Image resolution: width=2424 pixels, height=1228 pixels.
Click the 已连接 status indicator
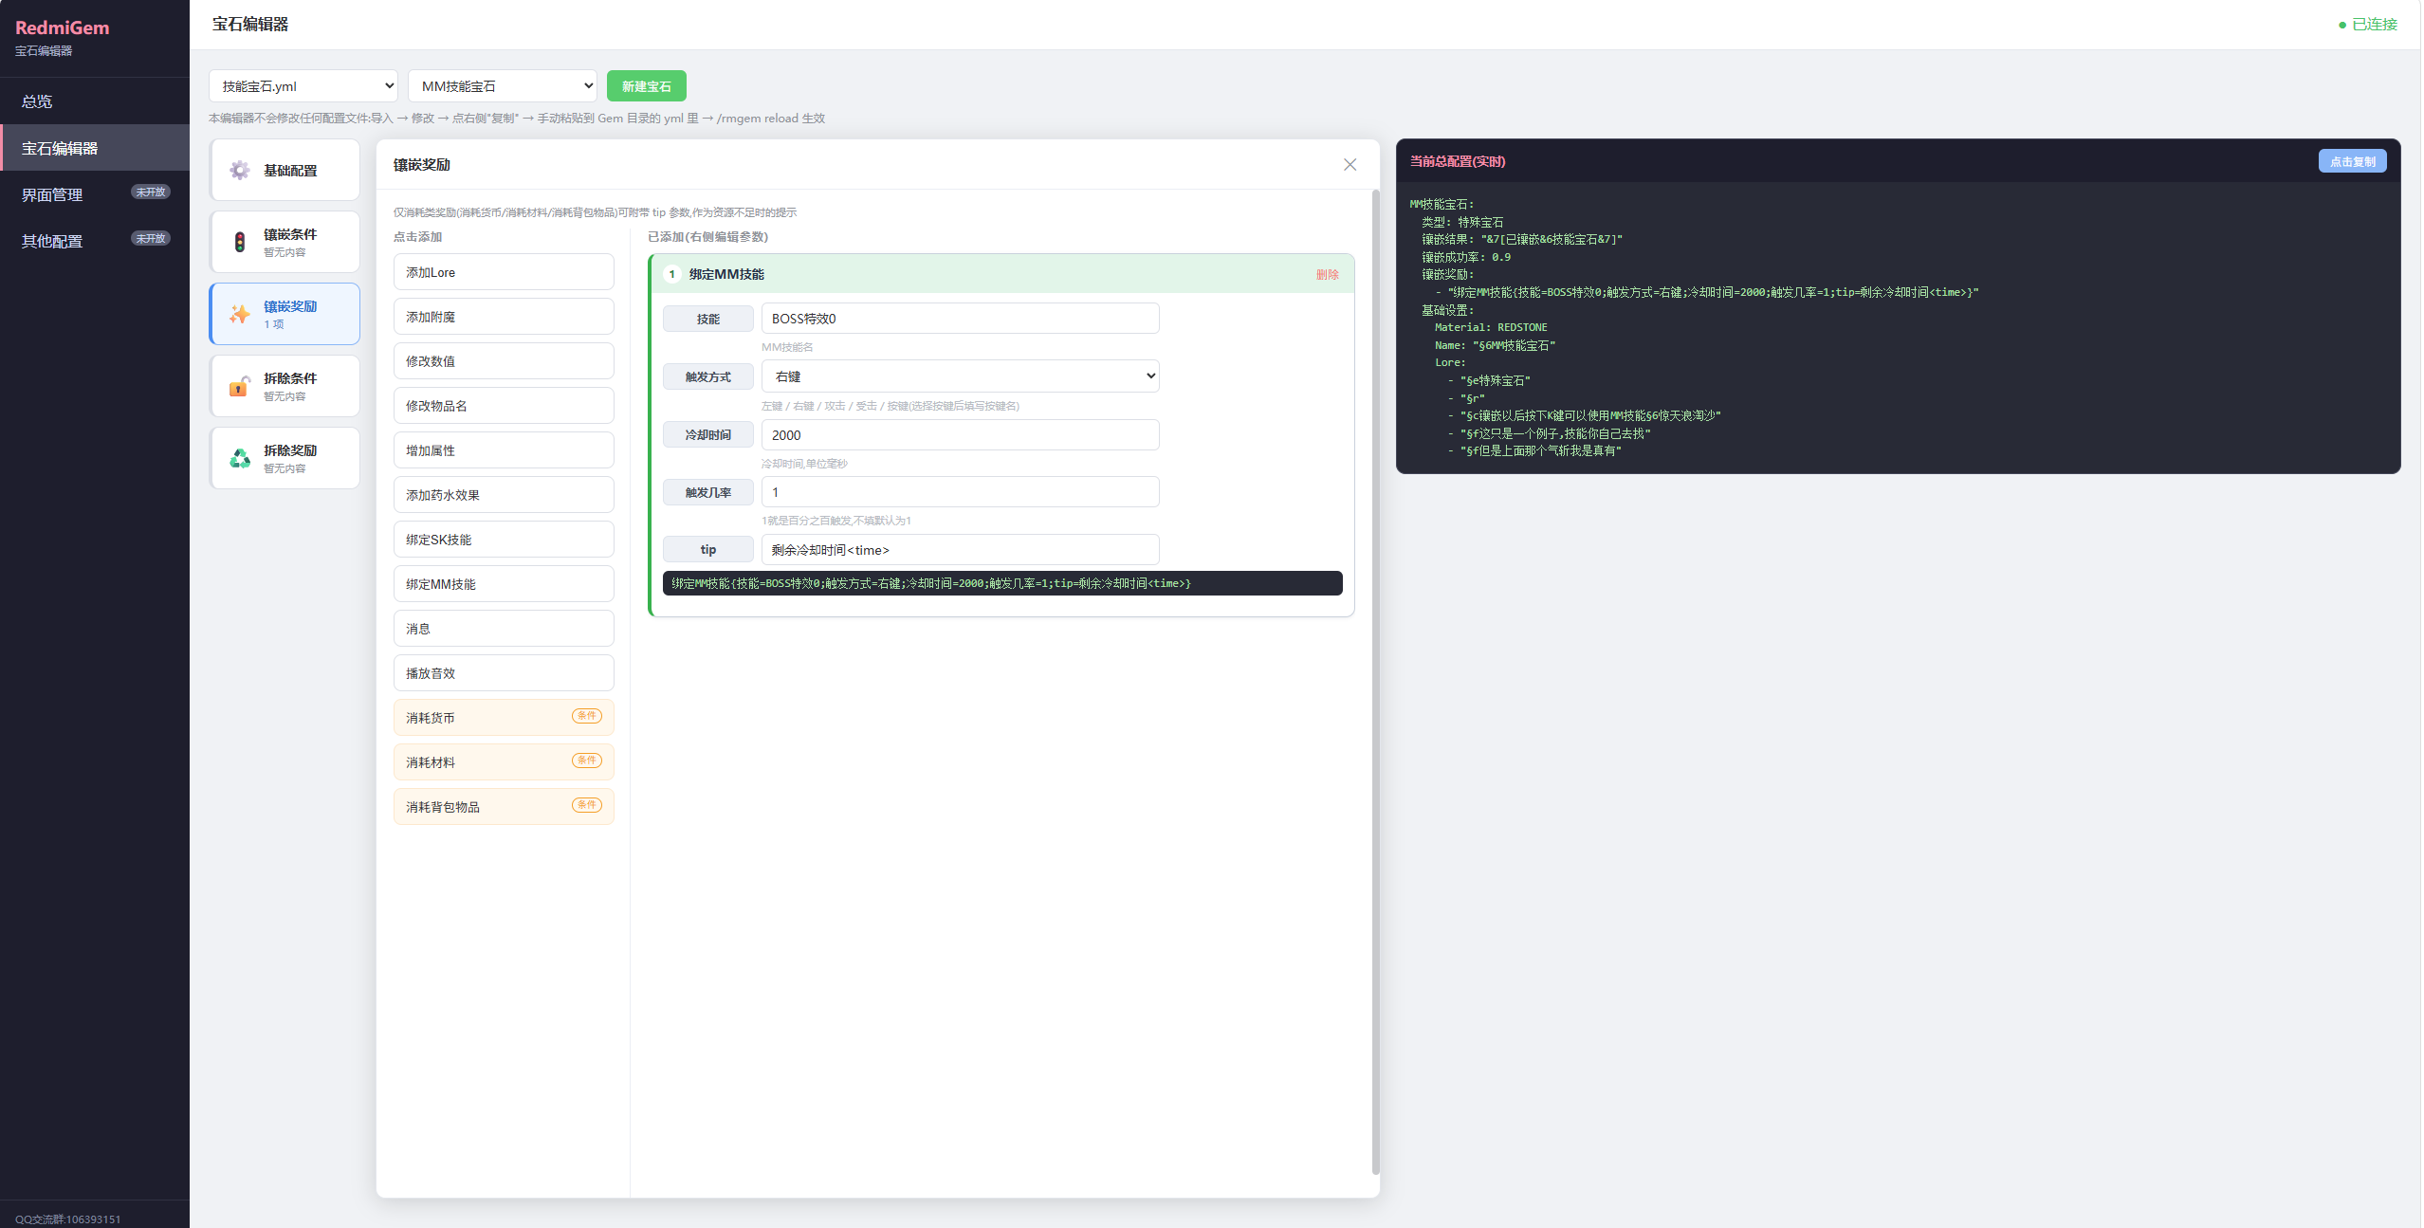[2367, 25]
